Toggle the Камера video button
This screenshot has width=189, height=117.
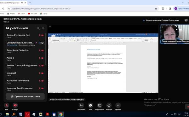point(15,105)
